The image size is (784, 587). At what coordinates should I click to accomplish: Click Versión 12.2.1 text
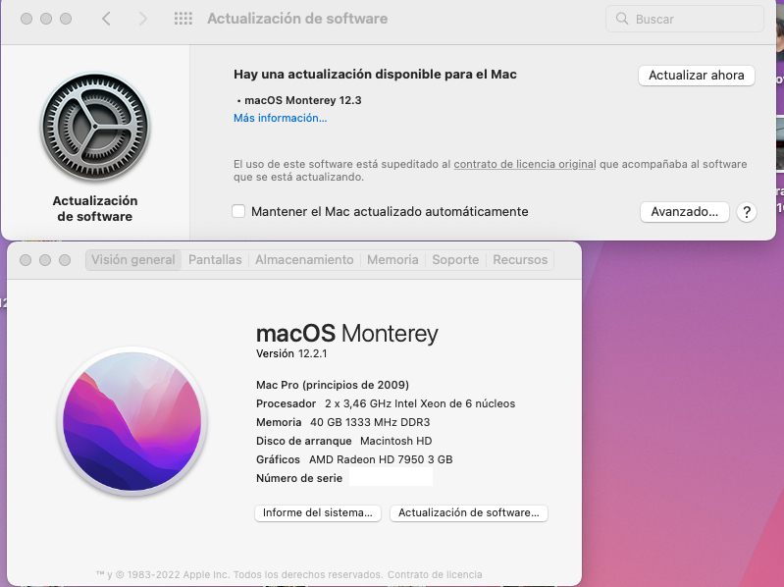click(x=291, y=354)
